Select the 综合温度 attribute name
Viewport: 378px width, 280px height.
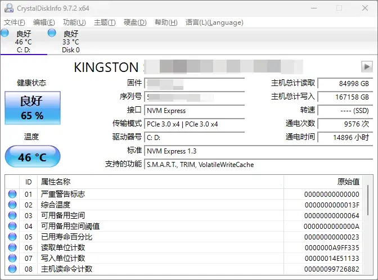coord(56,205)
